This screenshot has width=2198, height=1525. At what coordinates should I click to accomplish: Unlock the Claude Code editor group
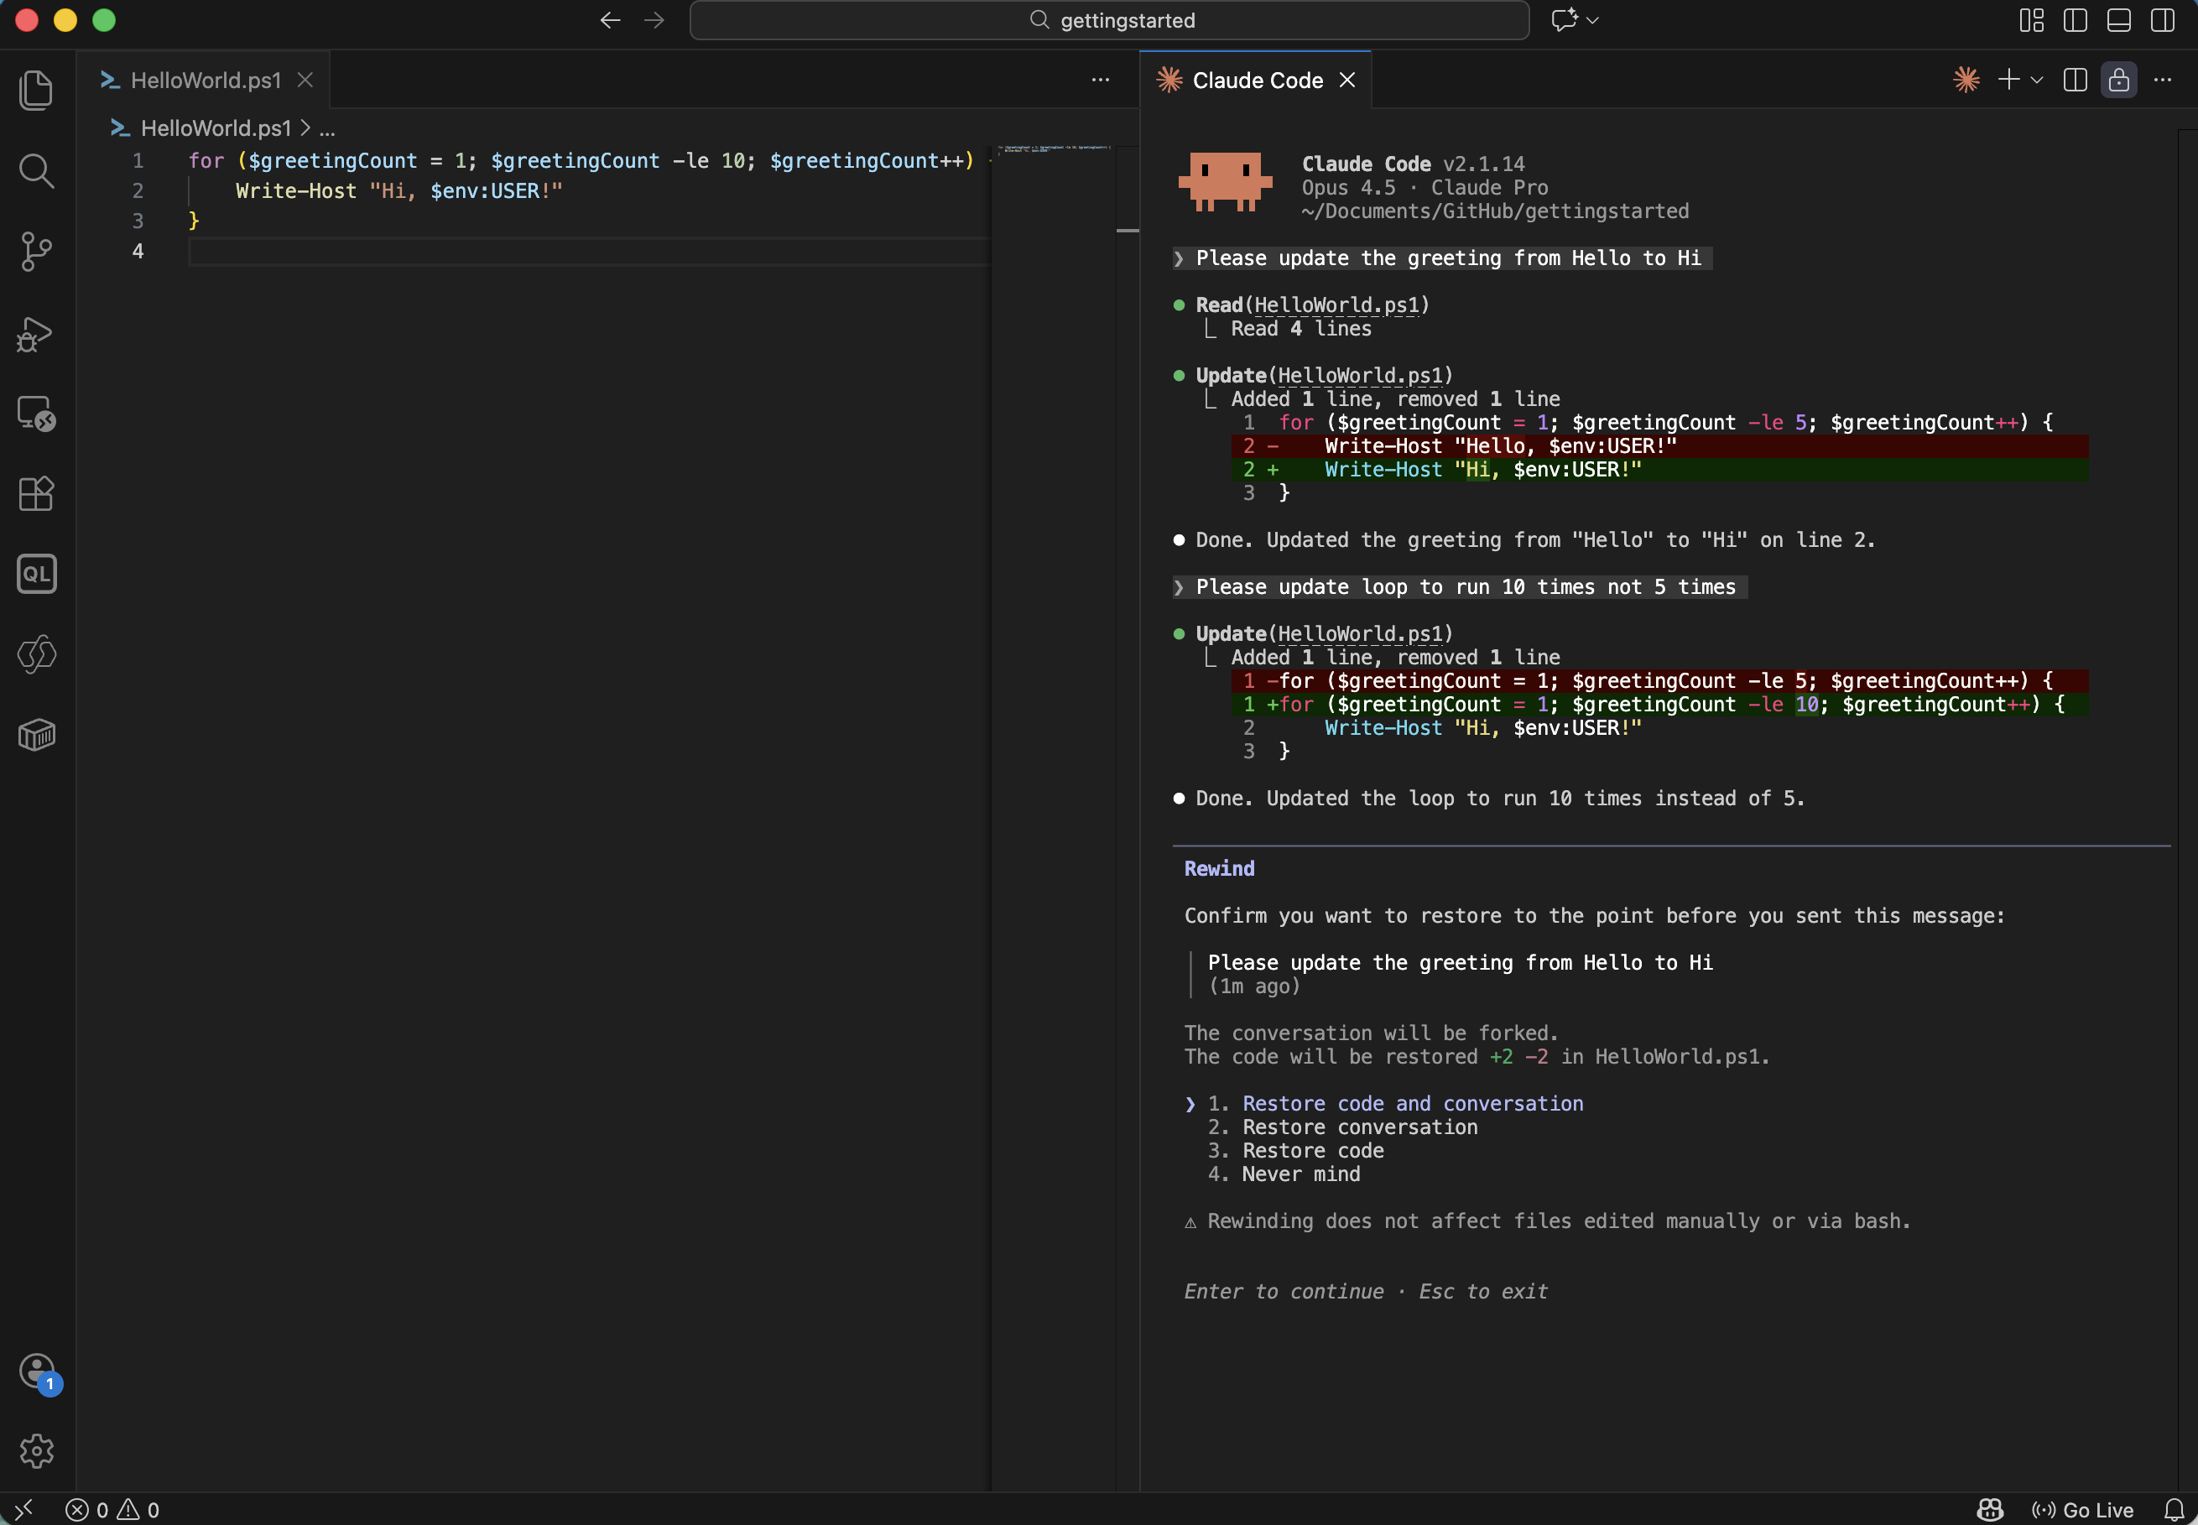pos(2118,81)
